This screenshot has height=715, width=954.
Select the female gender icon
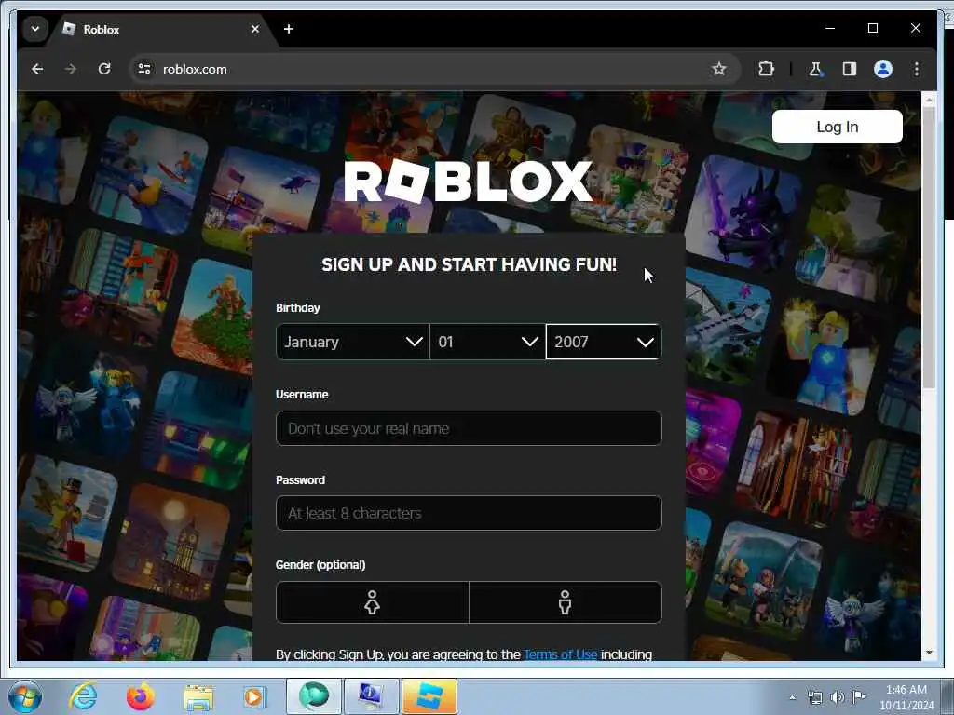tap(373, 602)
